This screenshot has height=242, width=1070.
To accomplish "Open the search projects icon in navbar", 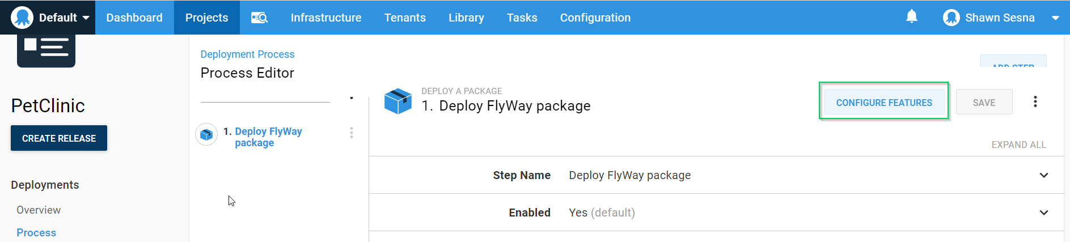I will [259, 18].
